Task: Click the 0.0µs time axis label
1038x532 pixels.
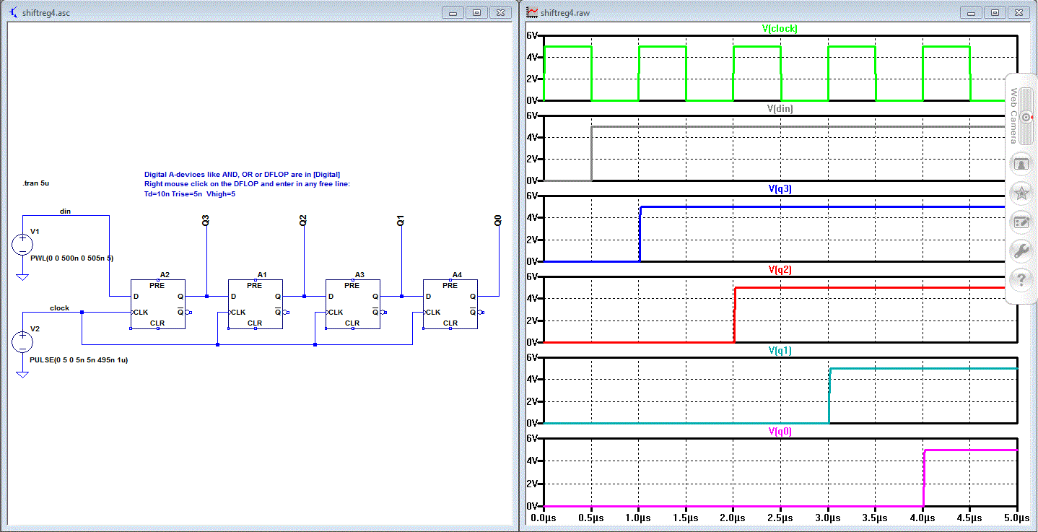Action: tap(543, 518)
